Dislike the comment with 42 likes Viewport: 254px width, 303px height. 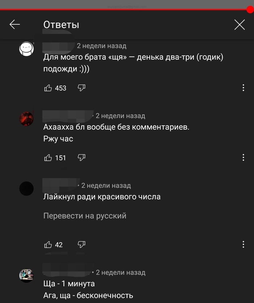(81, 245)
